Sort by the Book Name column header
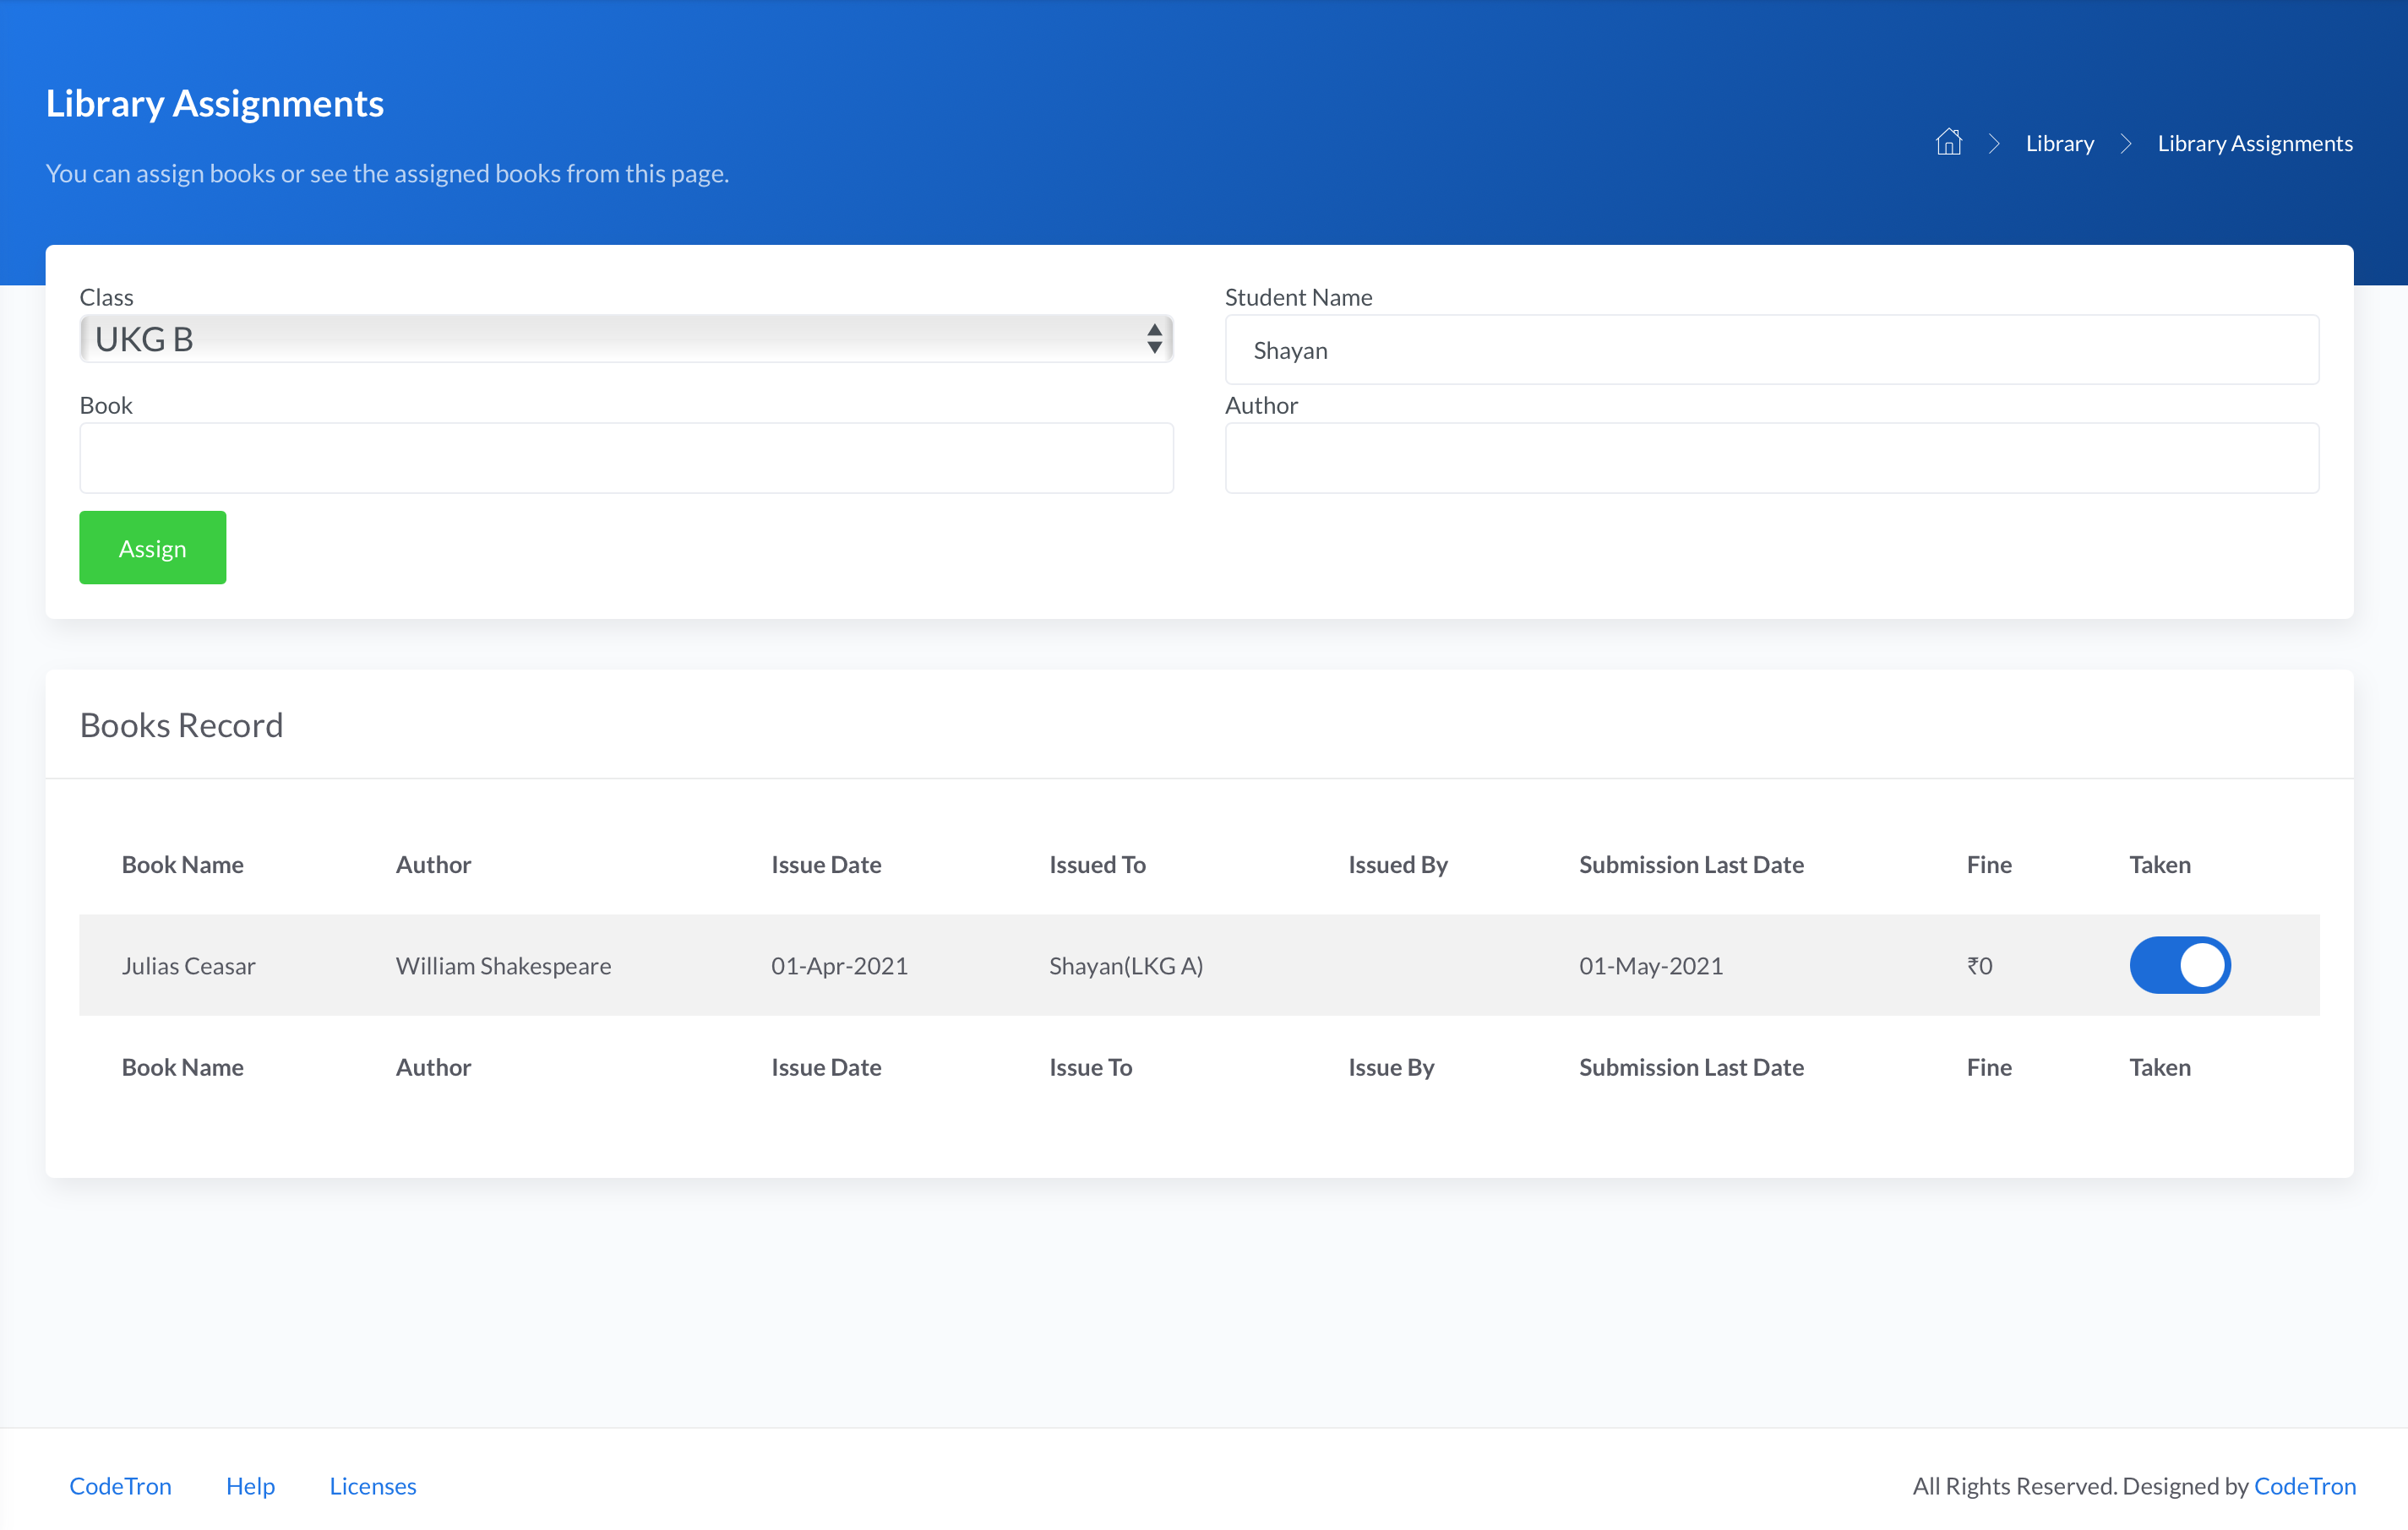Viewport: 2408px width, 1530px height. pos(182,865)
